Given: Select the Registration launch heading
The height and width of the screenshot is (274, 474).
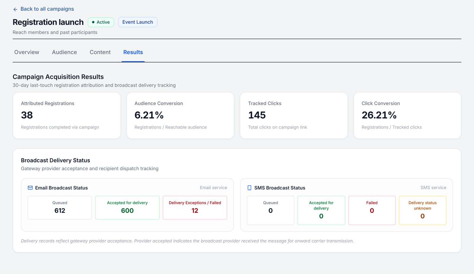Looking at the screenshot, I should [x=48, y=22].
